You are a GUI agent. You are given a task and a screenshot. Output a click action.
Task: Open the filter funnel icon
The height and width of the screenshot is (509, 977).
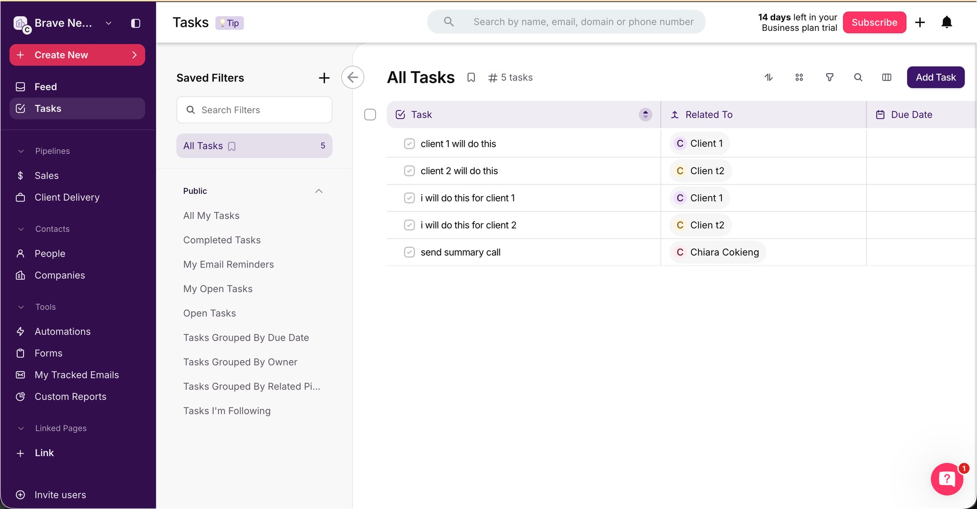[829, 77]
